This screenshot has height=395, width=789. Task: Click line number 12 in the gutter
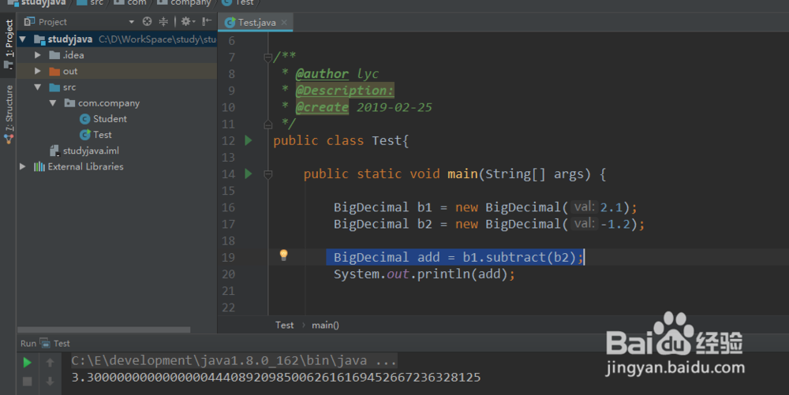coord(228,140)
